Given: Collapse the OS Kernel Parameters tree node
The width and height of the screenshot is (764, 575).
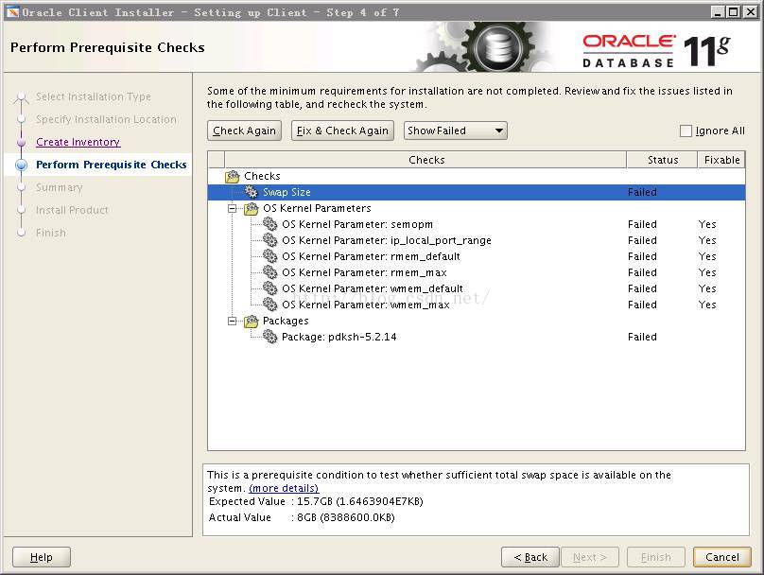Looking at the screenshot, I should click(x=233, y=209).
